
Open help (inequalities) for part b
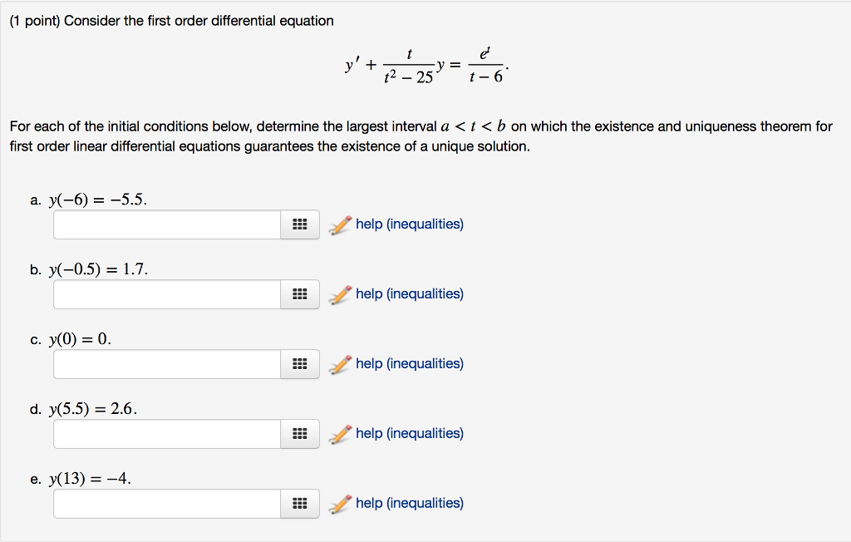pos(410,293)
